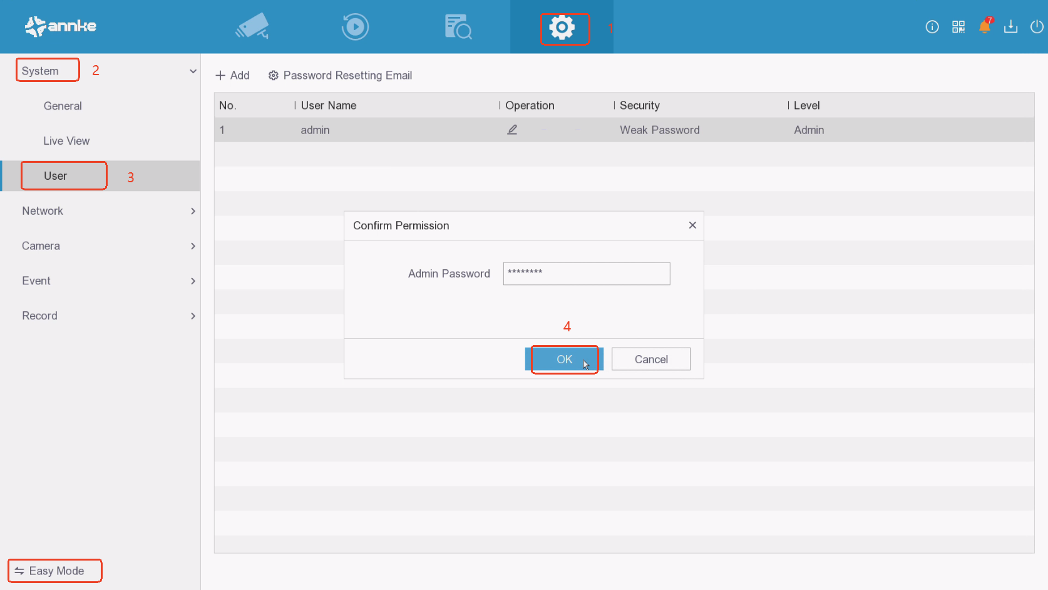
Task: Show the QR code icon
Action: click(958, 26)
